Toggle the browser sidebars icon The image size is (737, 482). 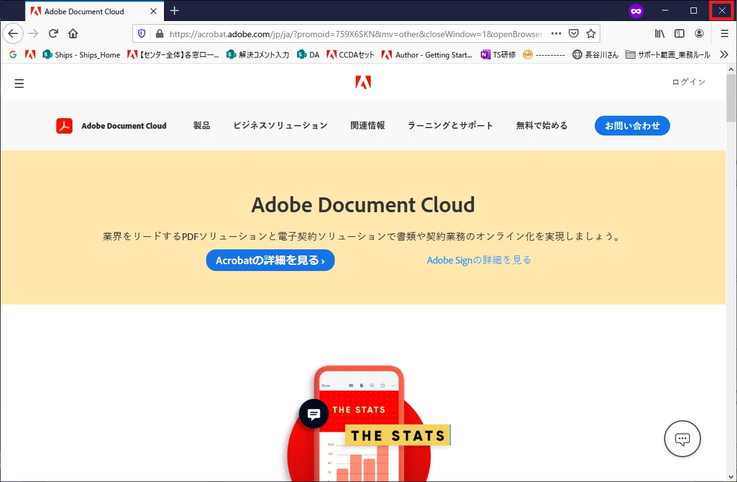pos(679,33)
